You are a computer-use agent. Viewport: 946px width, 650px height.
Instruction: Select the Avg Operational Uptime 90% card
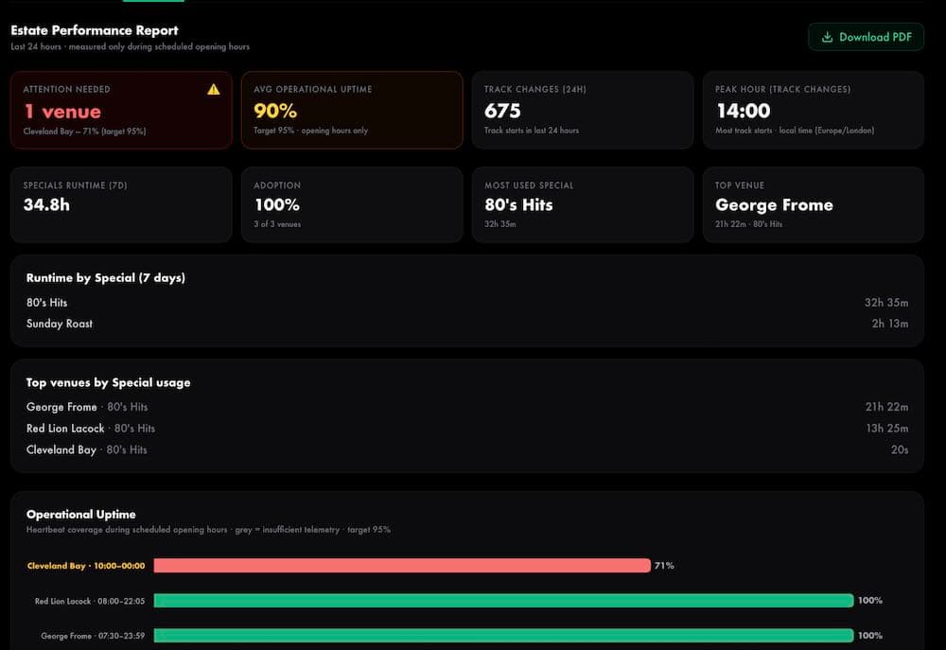(352, 110)
